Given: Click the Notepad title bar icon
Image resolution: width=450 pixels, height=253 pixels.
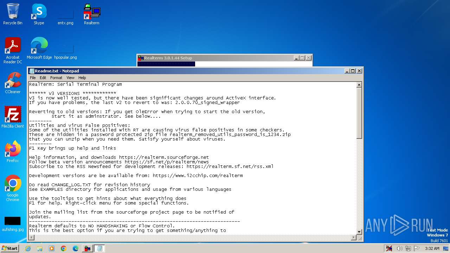Looking at the screenshot, I should 32,71.
